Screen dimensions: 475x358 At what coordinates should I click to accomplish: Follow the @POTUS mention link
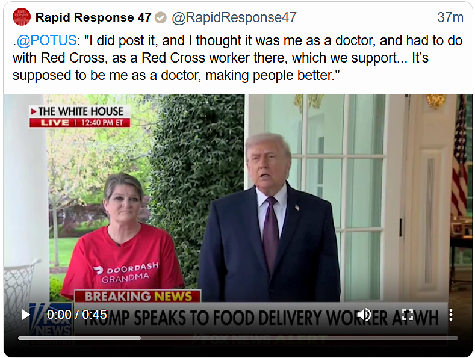(46, 40)
